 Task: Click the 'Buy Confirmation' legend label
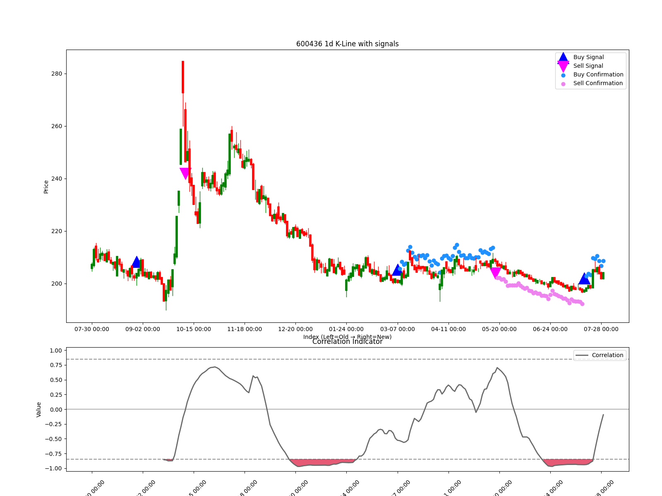(598, 74)
